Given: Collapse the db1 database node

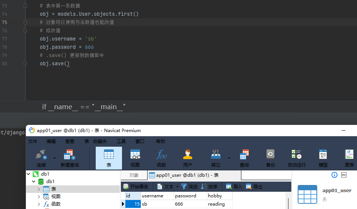Looking at the screenshot, I should tap(34, 182).
